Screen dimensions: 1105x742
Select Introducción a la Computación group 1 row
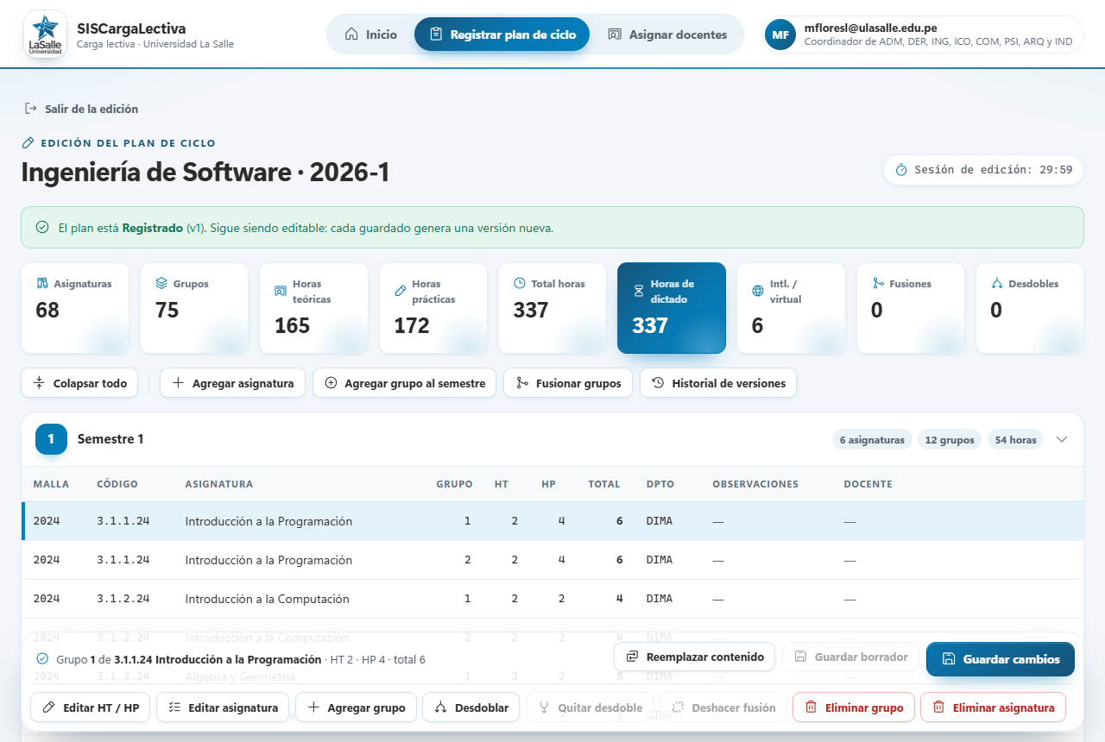pos(552,599)
